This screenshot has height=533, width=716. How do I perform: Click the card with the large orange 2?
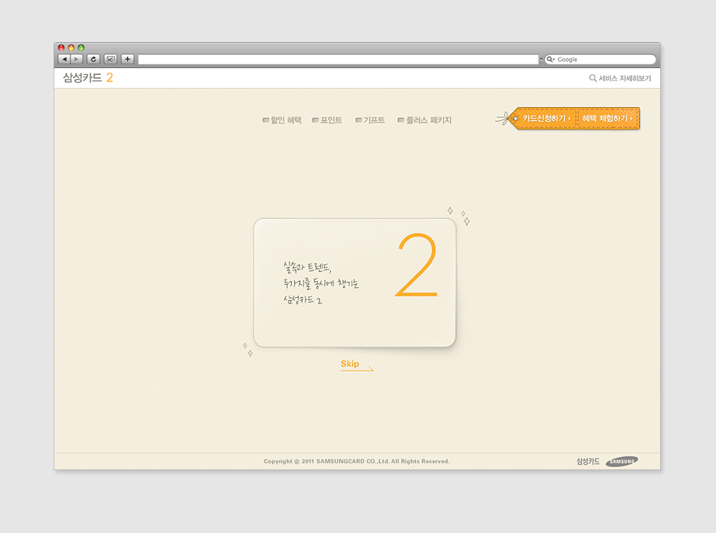click(355, 283)
